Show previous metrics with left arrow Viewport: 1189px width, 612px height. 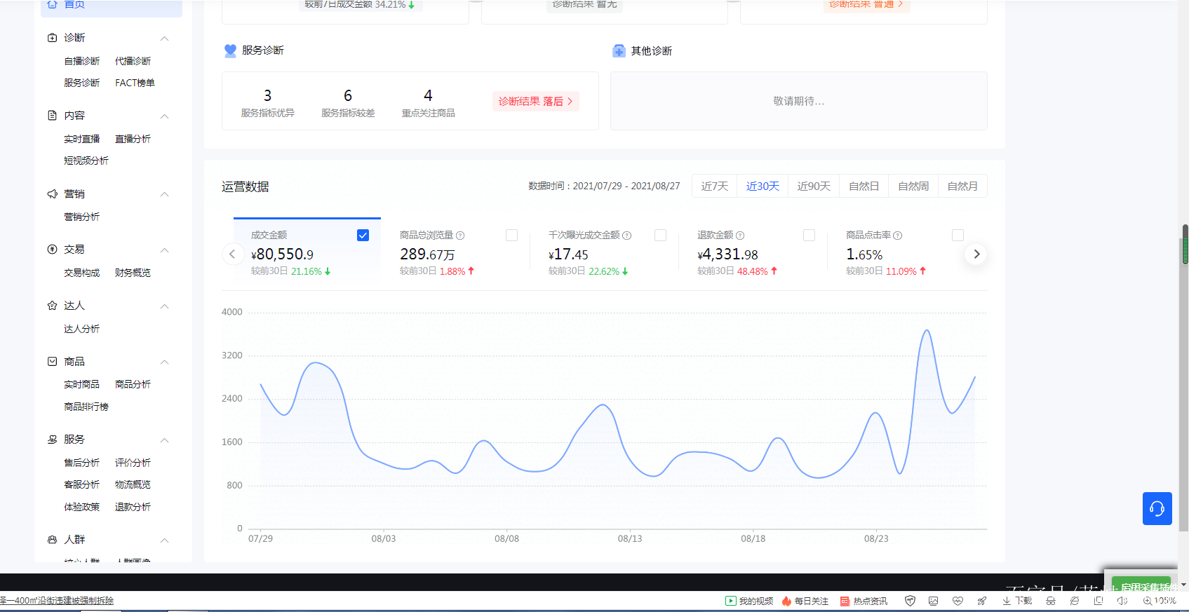point(232,254)
